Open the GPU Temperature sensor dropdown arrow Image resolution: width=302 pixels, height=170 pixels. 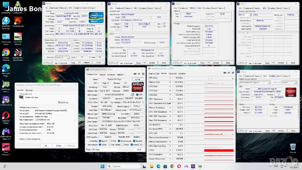[170, 99]
